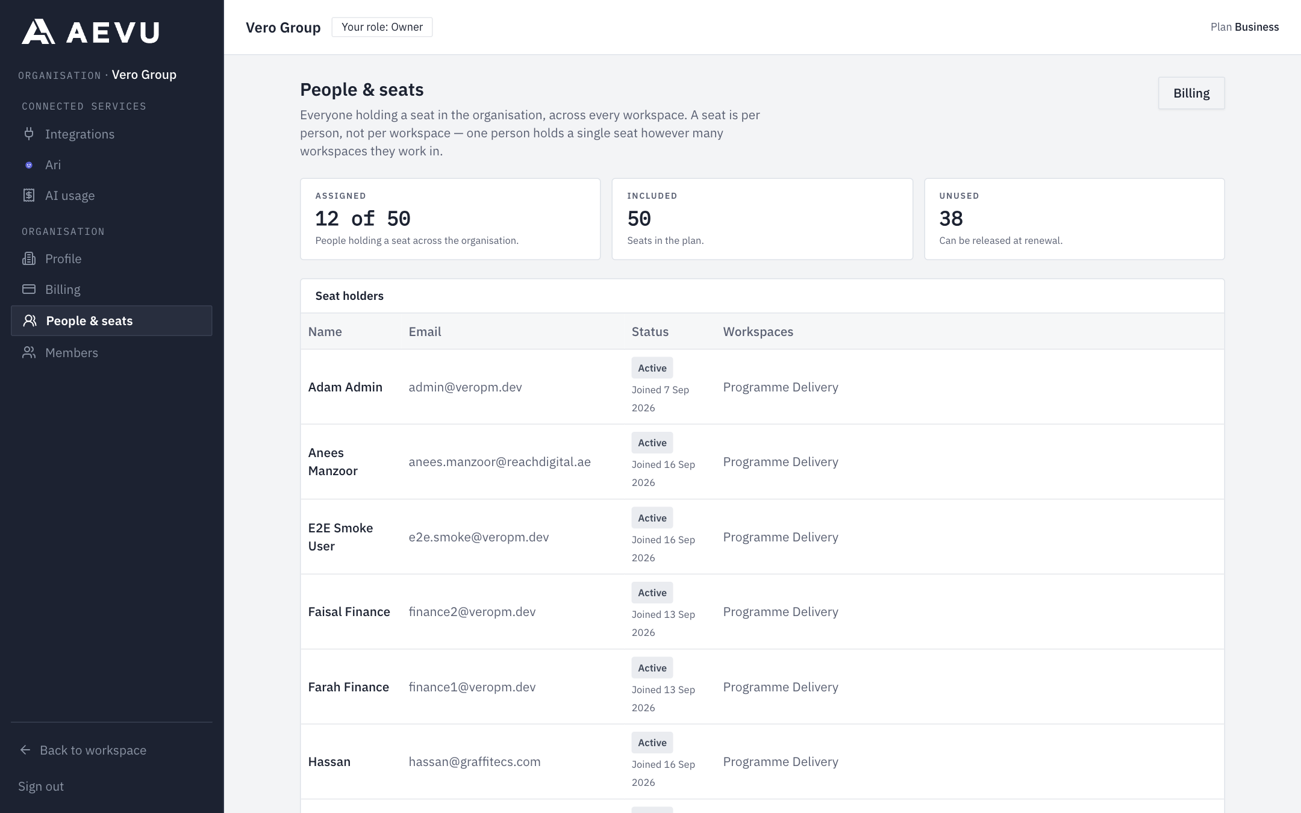Click Back to workspace link
The width and height of the screenshot is (1301, 813).
(x=93, y=750)
